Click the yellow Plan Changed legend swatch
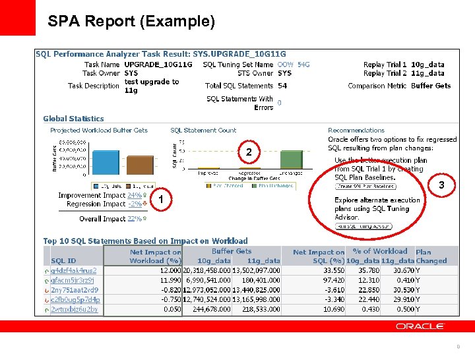The height and width of the screenshot is (356, 475). (208, 185)
